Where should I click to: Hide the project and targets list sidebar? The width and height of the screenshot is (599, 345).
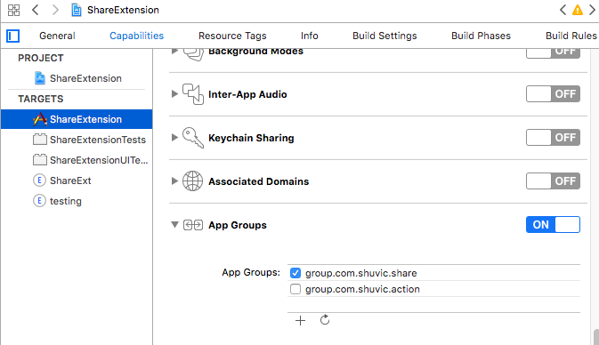pos(13,36)
